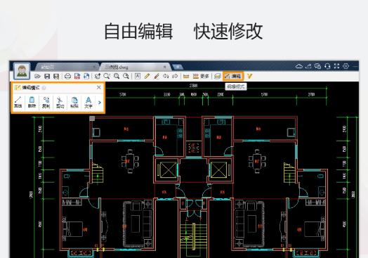Click the user avatar profile picture
The image size is (368, 258).
22,71
